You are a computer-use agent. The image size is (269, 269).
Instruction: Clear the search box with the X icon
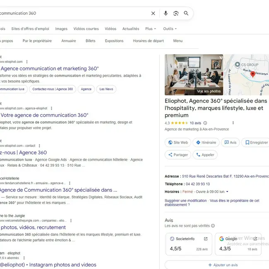tap(153, 13)
